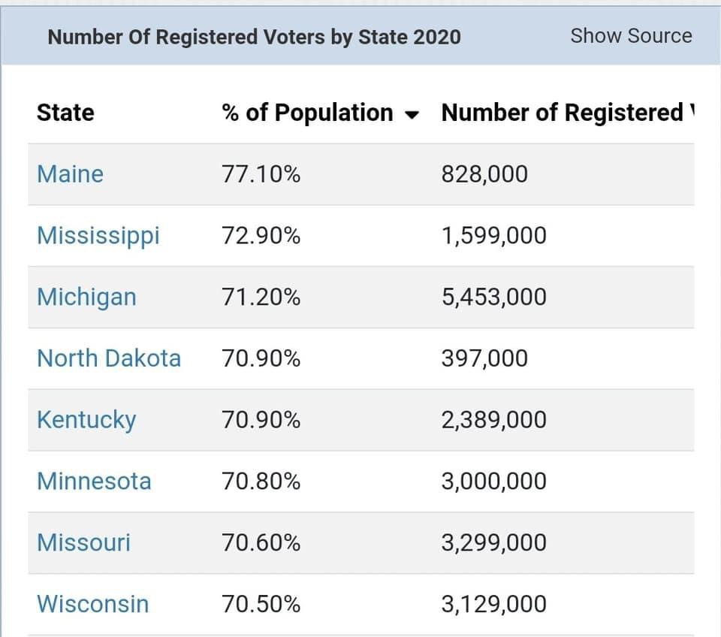Image resolution: width=721 pixels, height=637 pixels.
Task: Click the Show Source link
Action: 631,35
